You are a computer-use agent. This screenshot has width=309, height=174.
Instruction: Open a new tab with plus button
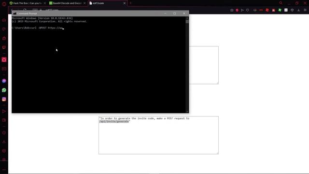pos(130,3)
